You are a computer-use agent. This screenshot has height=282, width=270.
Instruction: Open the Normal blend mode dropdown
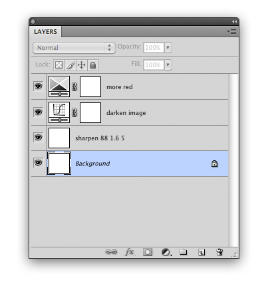click(x=74, y=48)
